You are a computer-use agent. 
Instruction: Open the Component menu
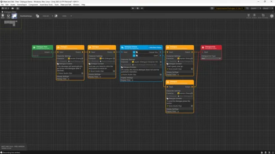(33, 5)
